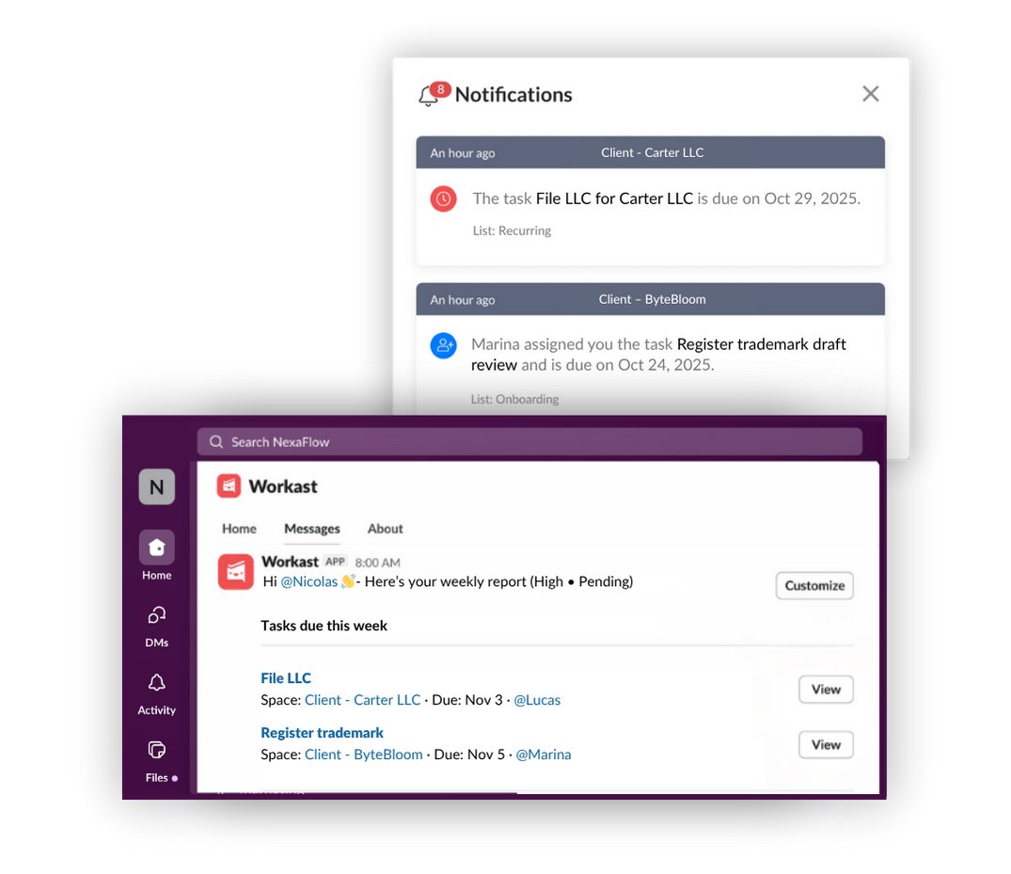Open the File LLC for Carter LLC notification
Viewport: 1011px width, 874px height.
pos(650,201)
